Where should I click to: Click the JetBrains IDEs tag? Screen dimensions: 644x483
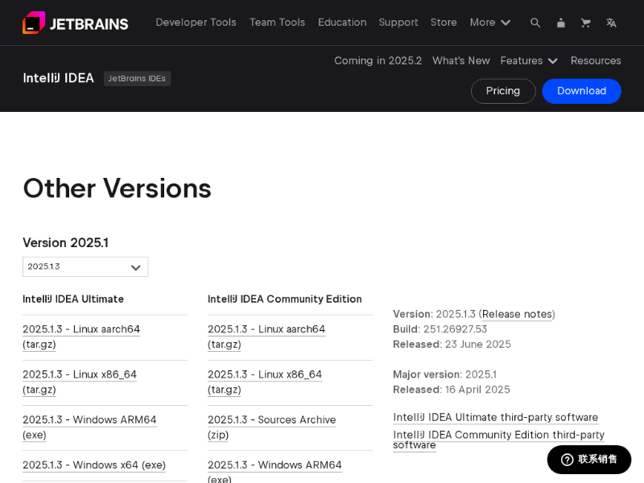pyautogui.click(x=137, y=78)
